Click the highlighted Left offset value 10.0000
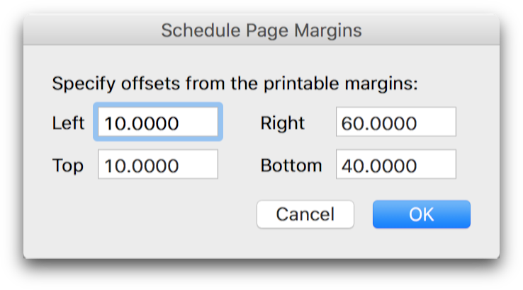523x290 pixels. click(142, 123)
